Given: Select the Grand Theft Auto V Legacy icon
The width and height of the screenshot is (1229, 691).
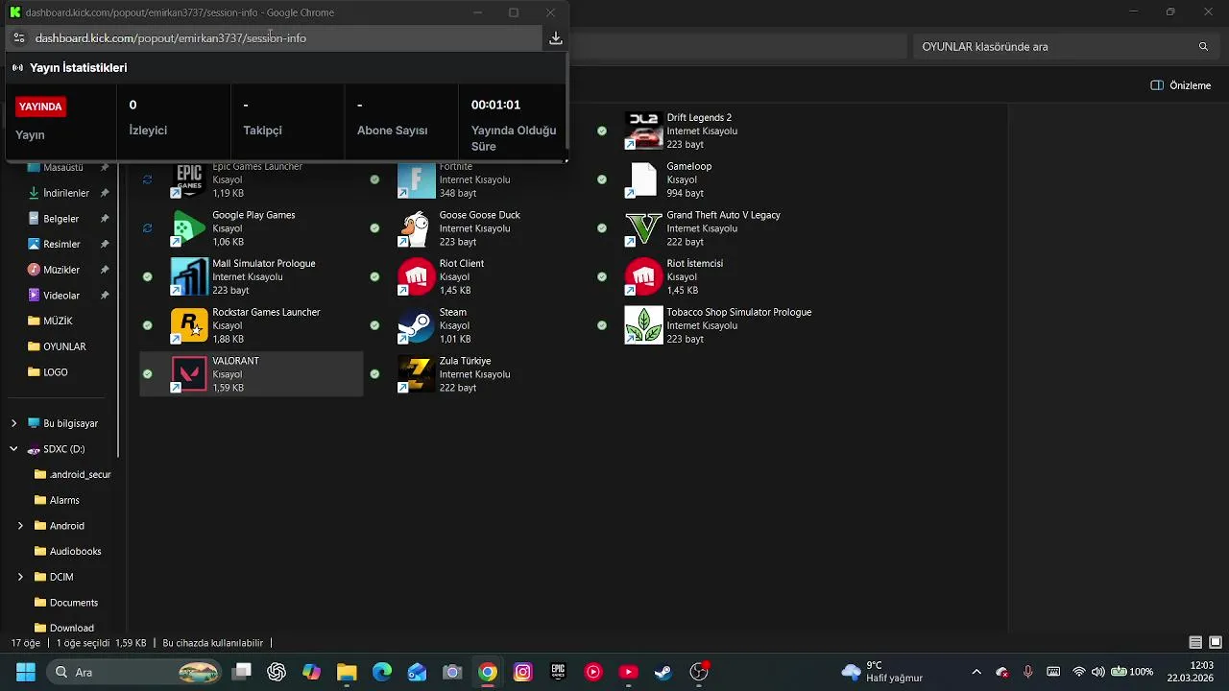Looking at the screenshot, I should click(x=643, y=228).
